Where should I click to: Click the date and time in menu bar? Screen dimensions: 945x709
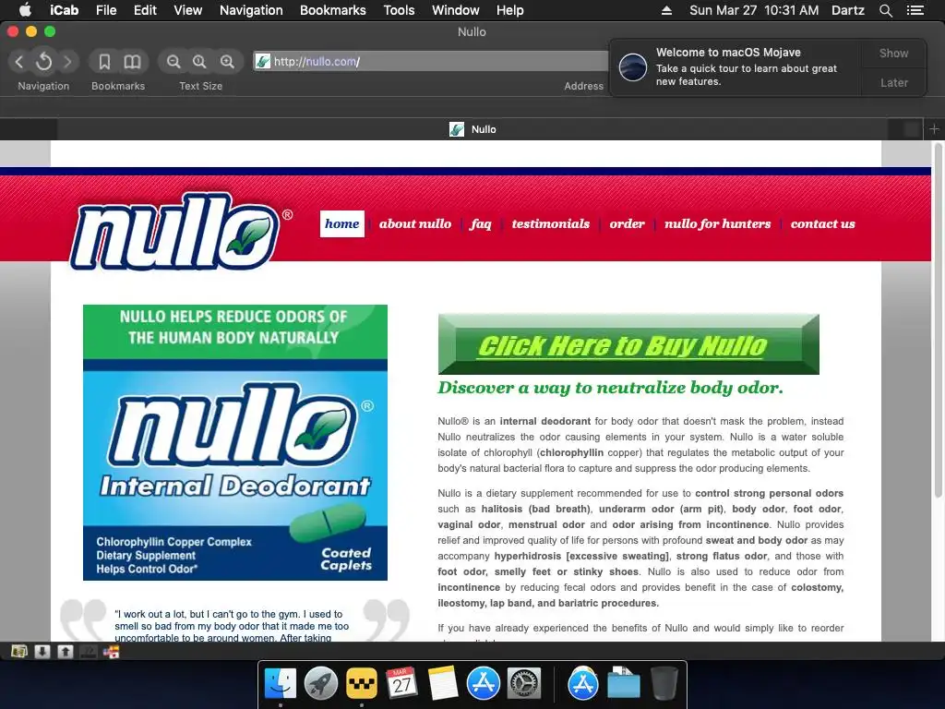pos(754,10)
